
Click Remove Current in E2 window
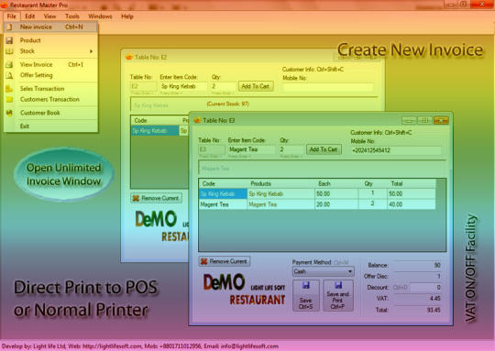[156, 198]
